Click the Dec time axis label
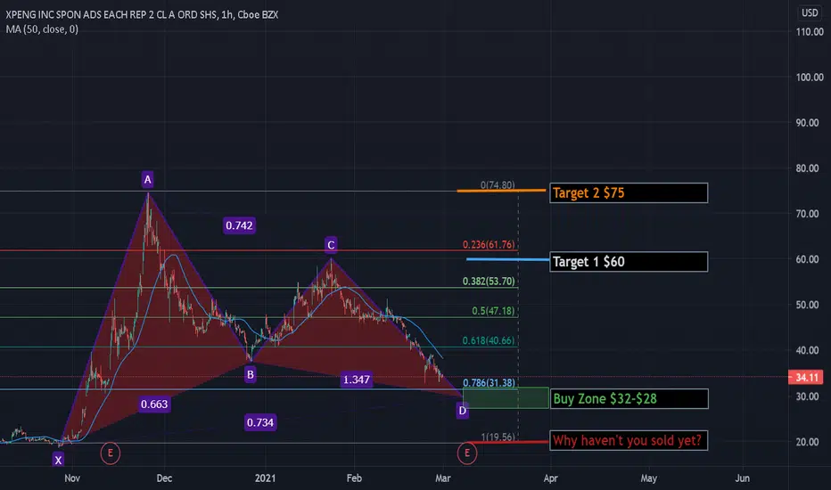Image resolution: width=831 pixels, height=490 pixels. click(x=164, y=478)
